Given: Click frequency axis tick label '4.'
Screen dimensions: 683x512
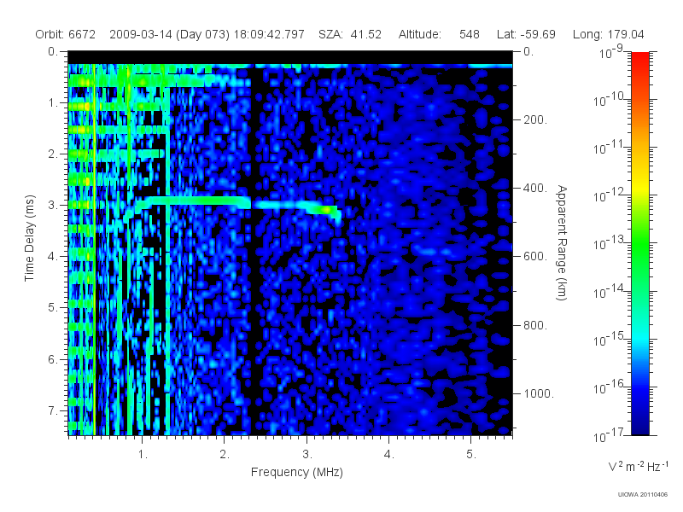Looking at the screenshot, I should click(x=389, y=455).
